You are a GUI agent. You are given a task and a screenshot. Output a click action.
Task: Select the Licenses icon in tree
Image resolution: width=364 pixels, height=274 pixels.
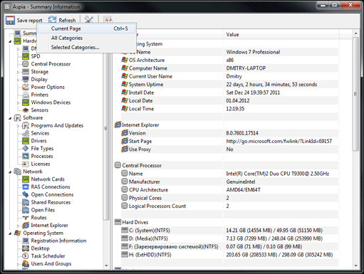click(x=26, y=164)
